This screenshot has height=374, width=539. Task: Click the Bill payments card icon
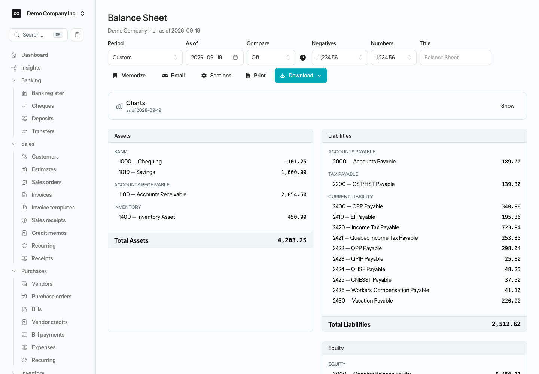pyautogui.click(x=24, y=335)
